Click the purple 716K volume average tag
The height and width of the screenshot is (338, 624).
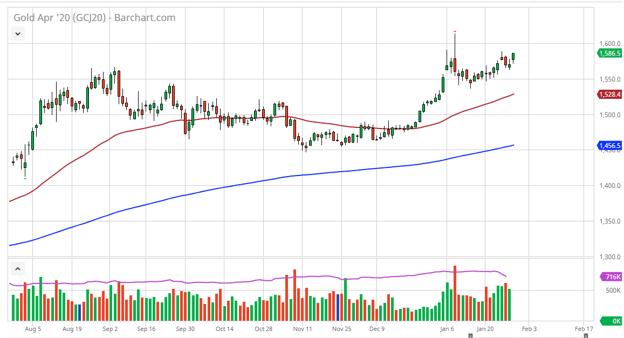(x=611, y=277)
